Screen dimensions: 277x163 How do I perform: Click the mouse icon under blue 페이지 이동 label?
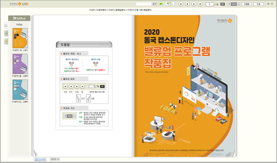[96, 64]
